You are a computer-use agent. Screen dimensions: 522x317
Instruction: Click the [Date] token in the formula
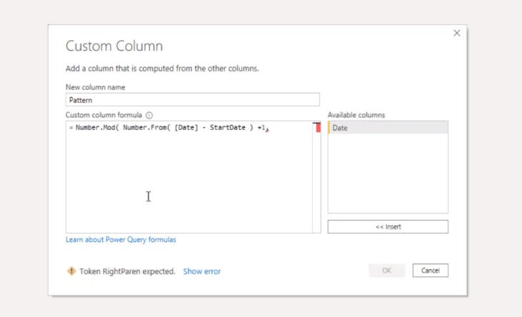pyautogui.click(x=186, y=128)
